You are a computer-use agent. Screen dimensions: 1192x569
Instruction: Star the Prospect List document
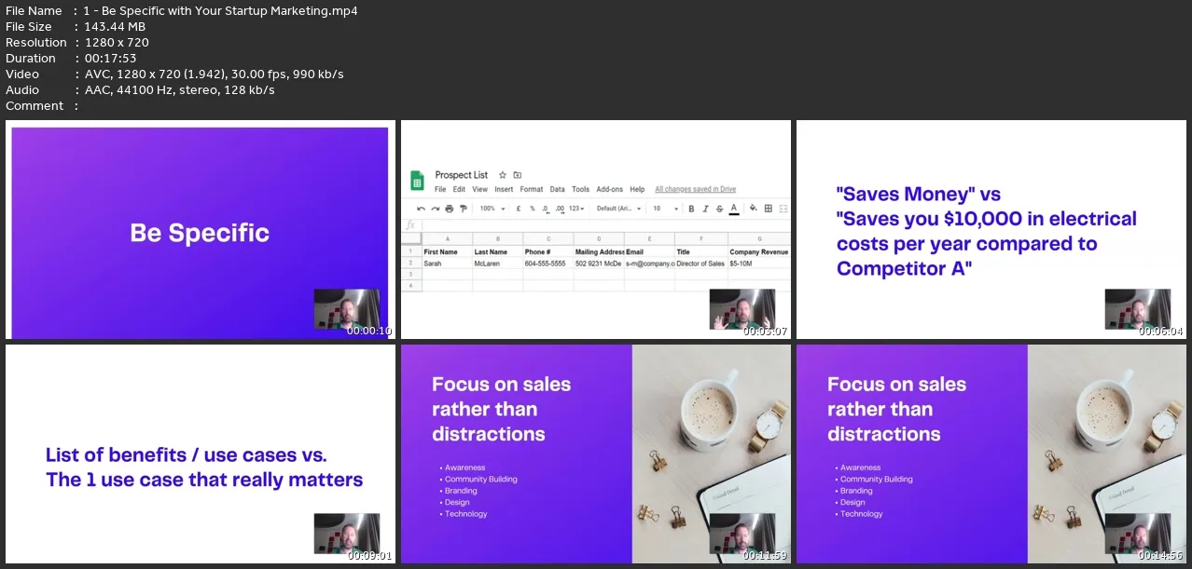coord(503,175)
